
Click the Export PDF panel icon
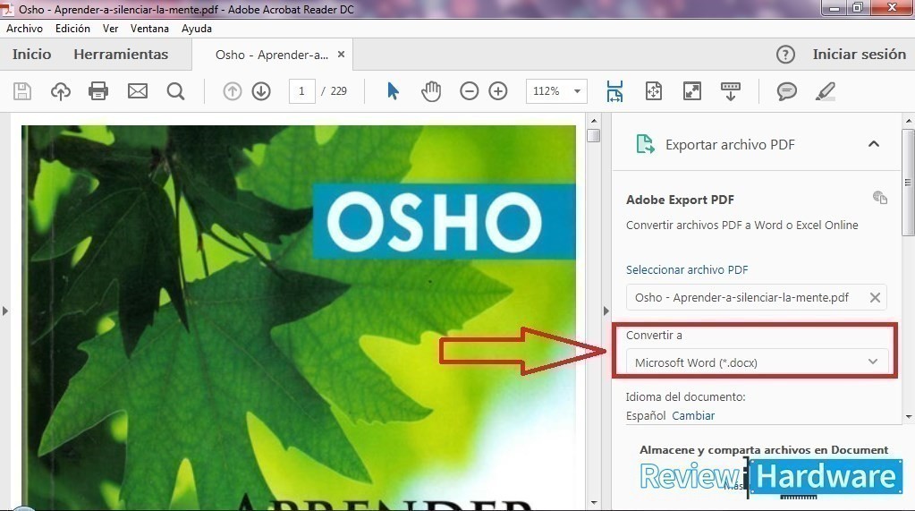click(x=645, y=144)
